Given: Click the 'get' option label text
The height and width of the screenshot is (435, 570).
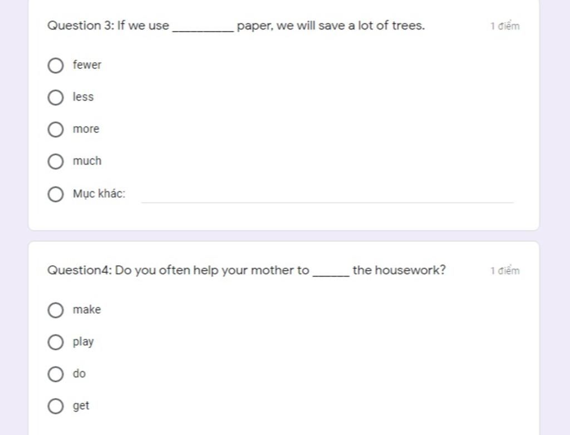Looking at the screenshot, I should (81, 406).
